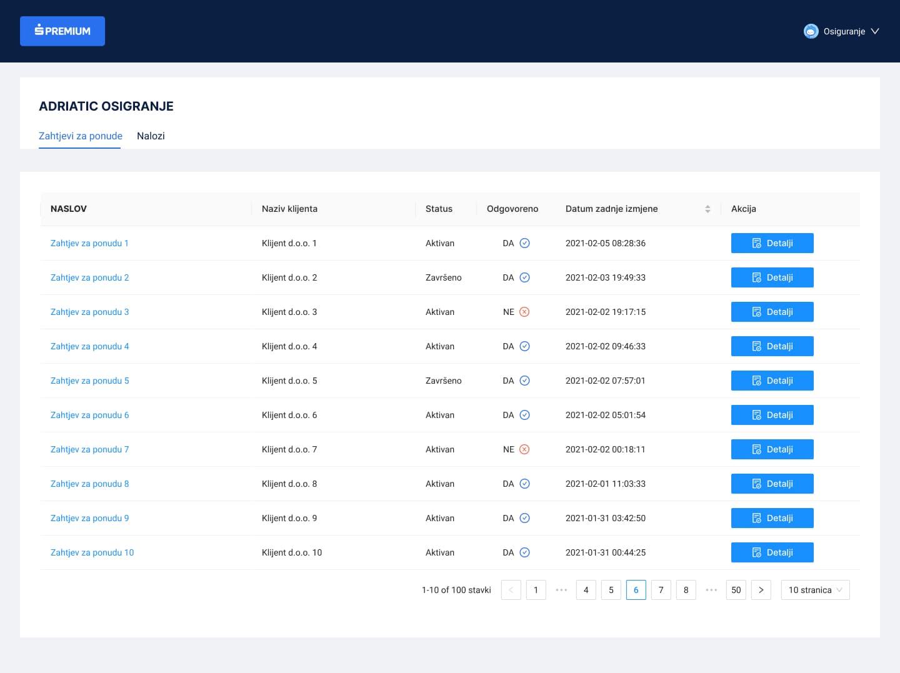Viewport: 900px width, 673px height.
Task: Expand the Osiguranje account dropdown chevron
Action: click(x=875, y=31)
